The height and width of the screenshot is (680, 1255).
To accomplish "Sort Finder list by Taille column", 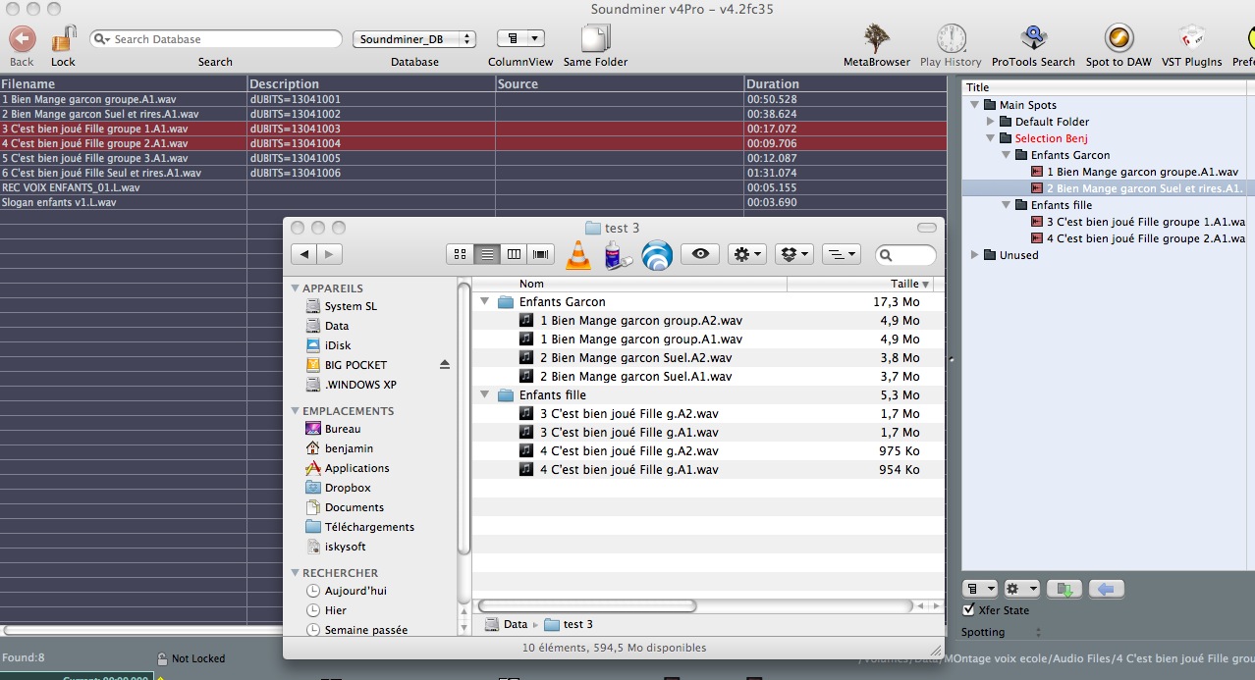I will point(903,284).
